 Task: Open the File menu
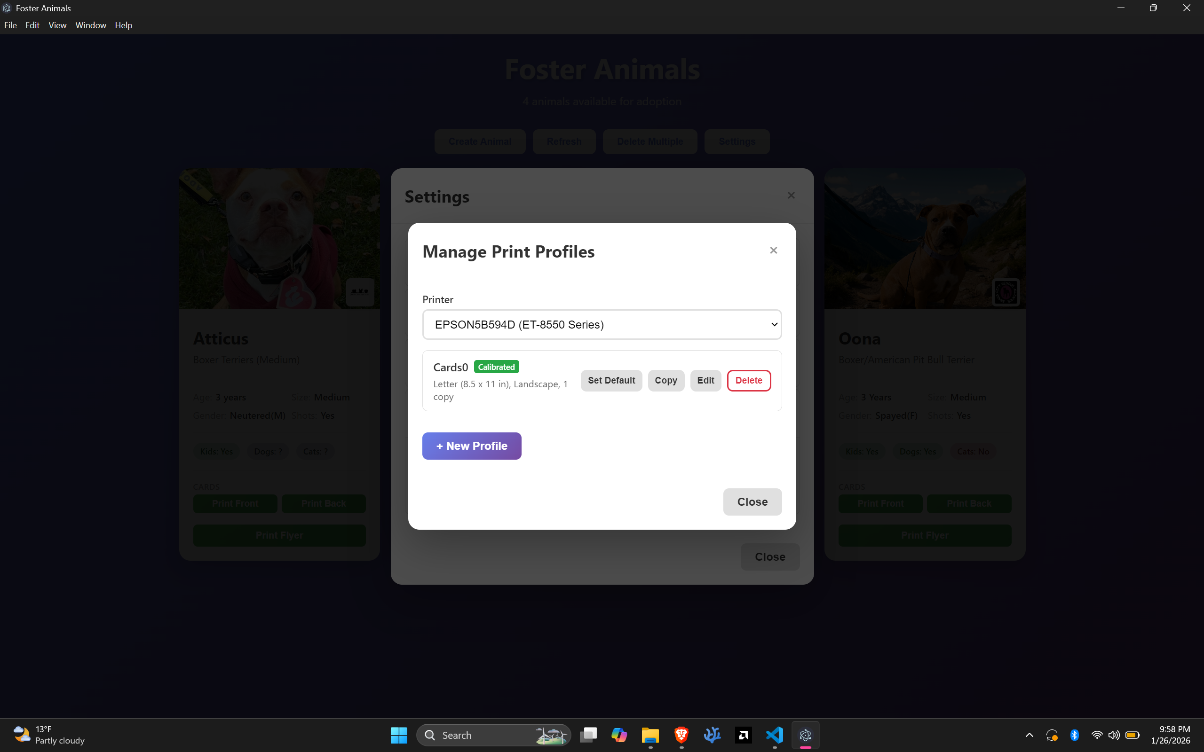coord(10,25)
